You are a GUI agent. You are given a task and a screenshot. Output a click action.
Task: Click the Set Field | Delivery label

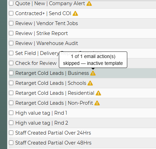click(37, 53)
